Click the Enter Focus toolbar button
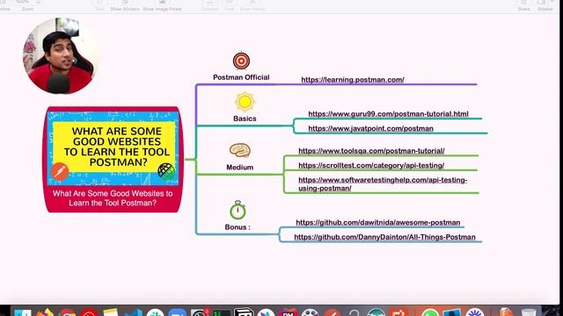Viewport: 563px width, 316px height. point(252,6)
